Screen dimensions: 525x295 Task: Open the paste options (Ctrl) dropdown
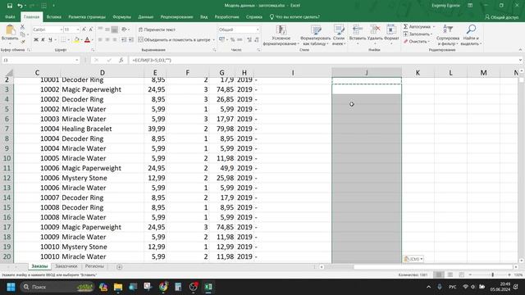tap(413, 259)
